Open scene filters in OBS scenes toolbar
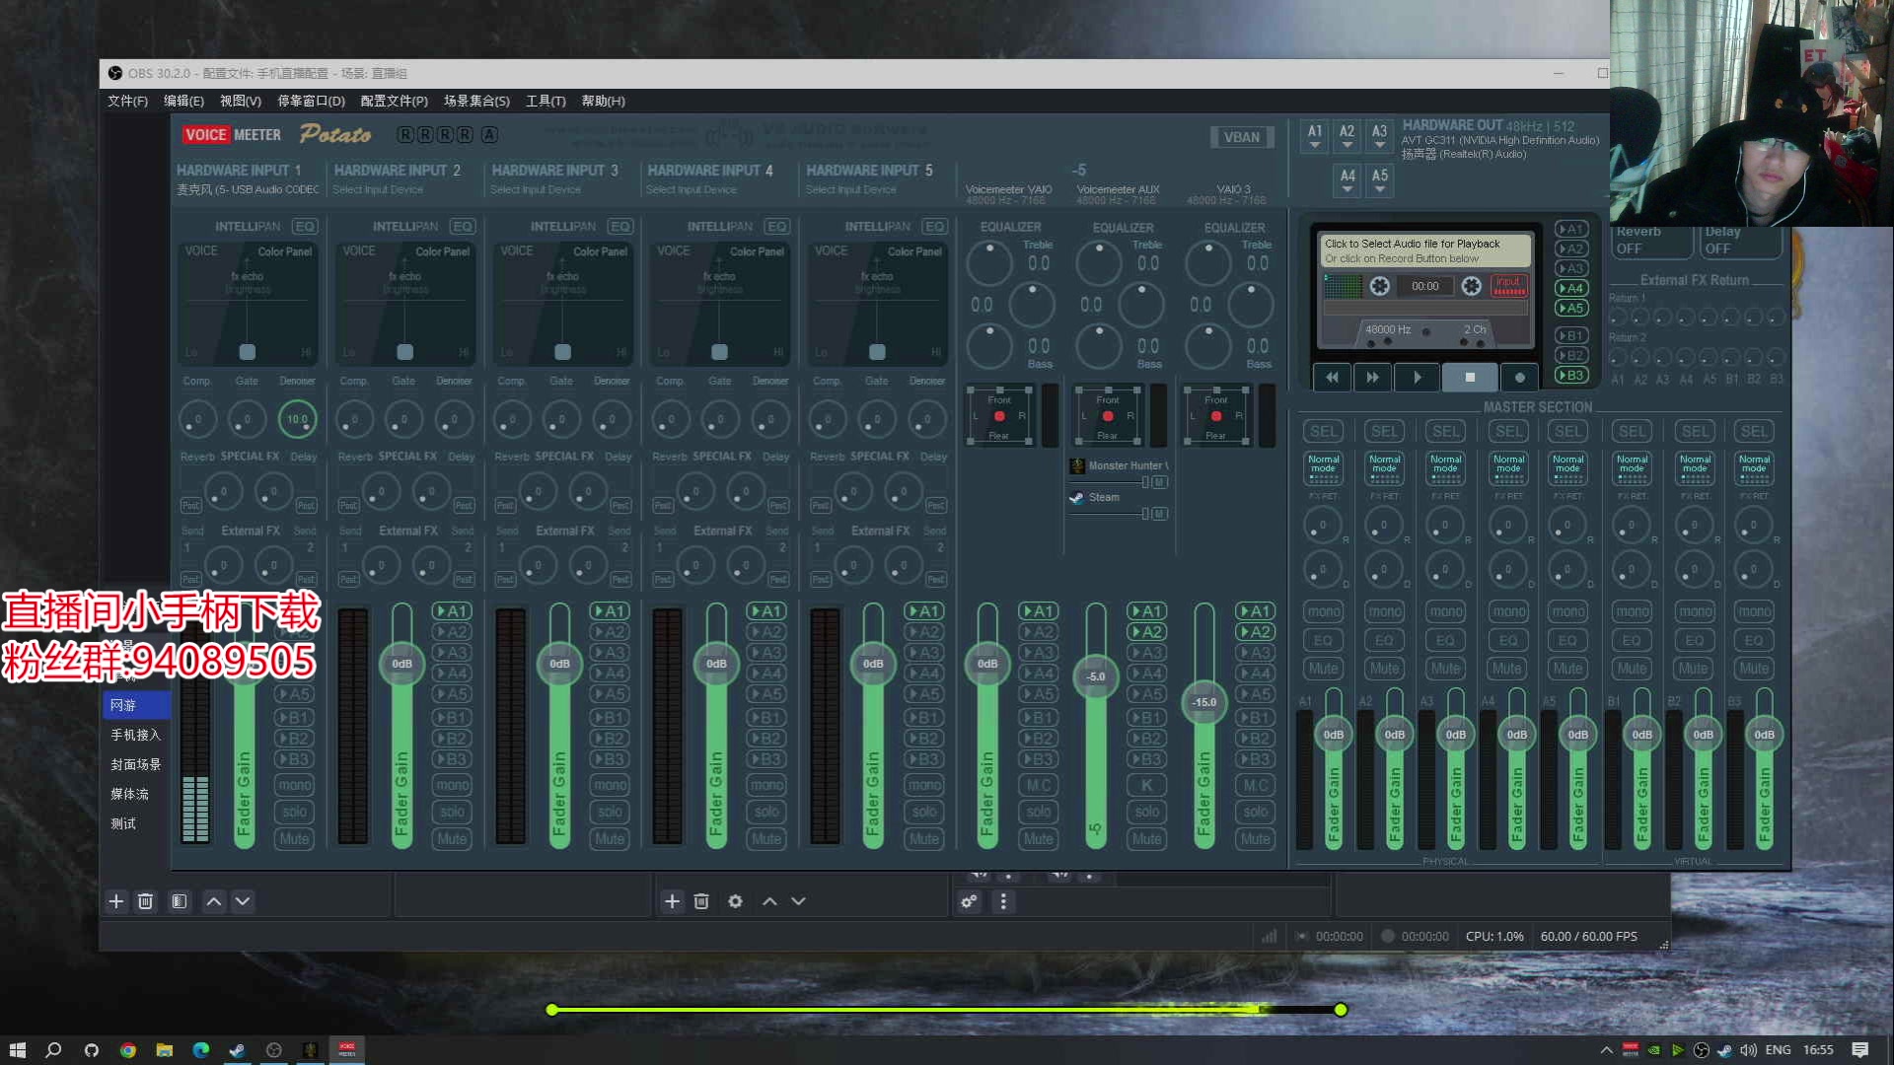Screen dimensions: 1894x1065 click(x=179, y=901)
